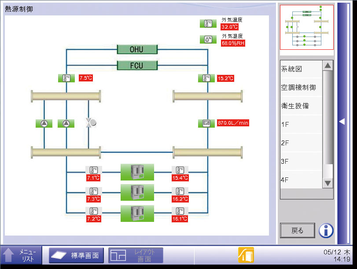Click the 外気温度 label

click(232, 20)
